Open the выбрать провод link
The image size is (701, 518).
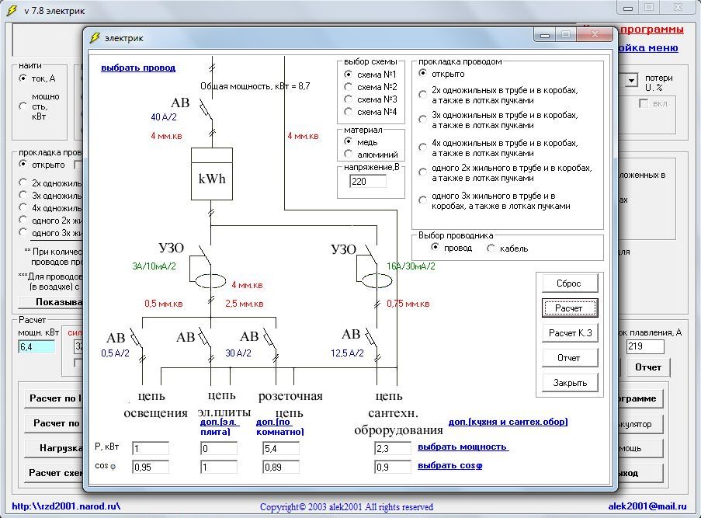pos(138,68)
